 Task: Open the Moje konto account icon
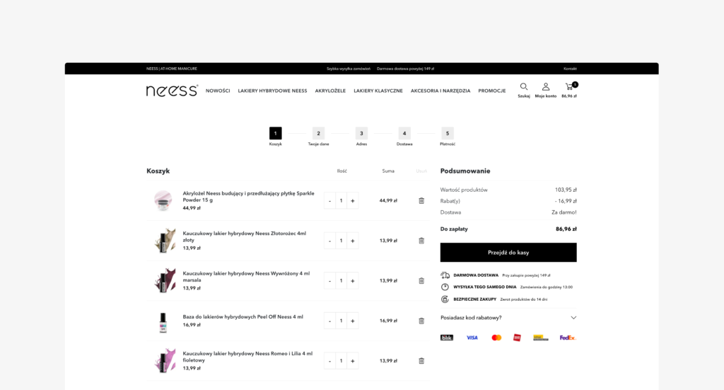tap(545, 87)
